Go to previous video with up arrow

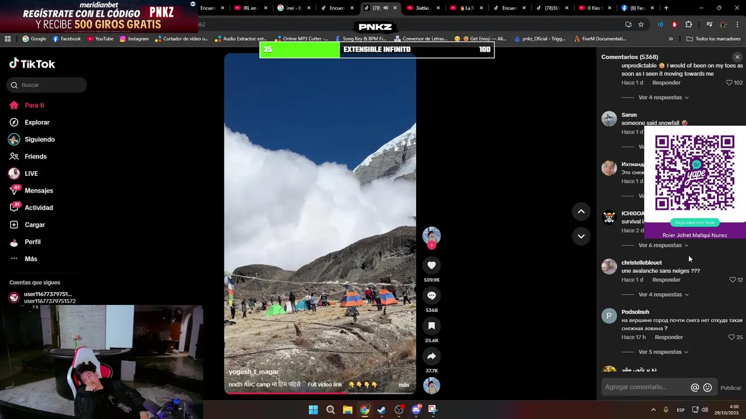pyautogui.click(x=581, y=212)
